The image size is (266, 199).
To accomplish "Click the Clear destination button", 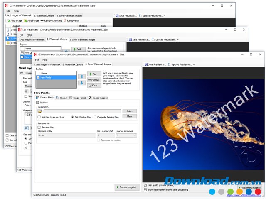I will 129,116.
